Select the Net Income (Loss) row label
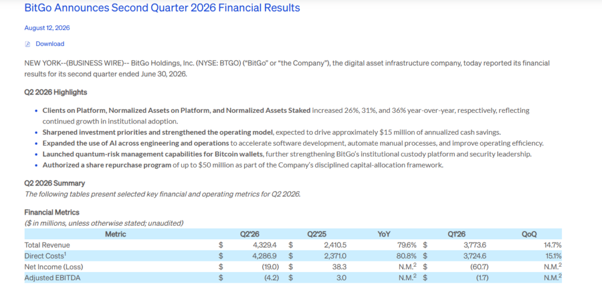Image resolution: width=602 pixels, height=288 pixels. point(53,266)
